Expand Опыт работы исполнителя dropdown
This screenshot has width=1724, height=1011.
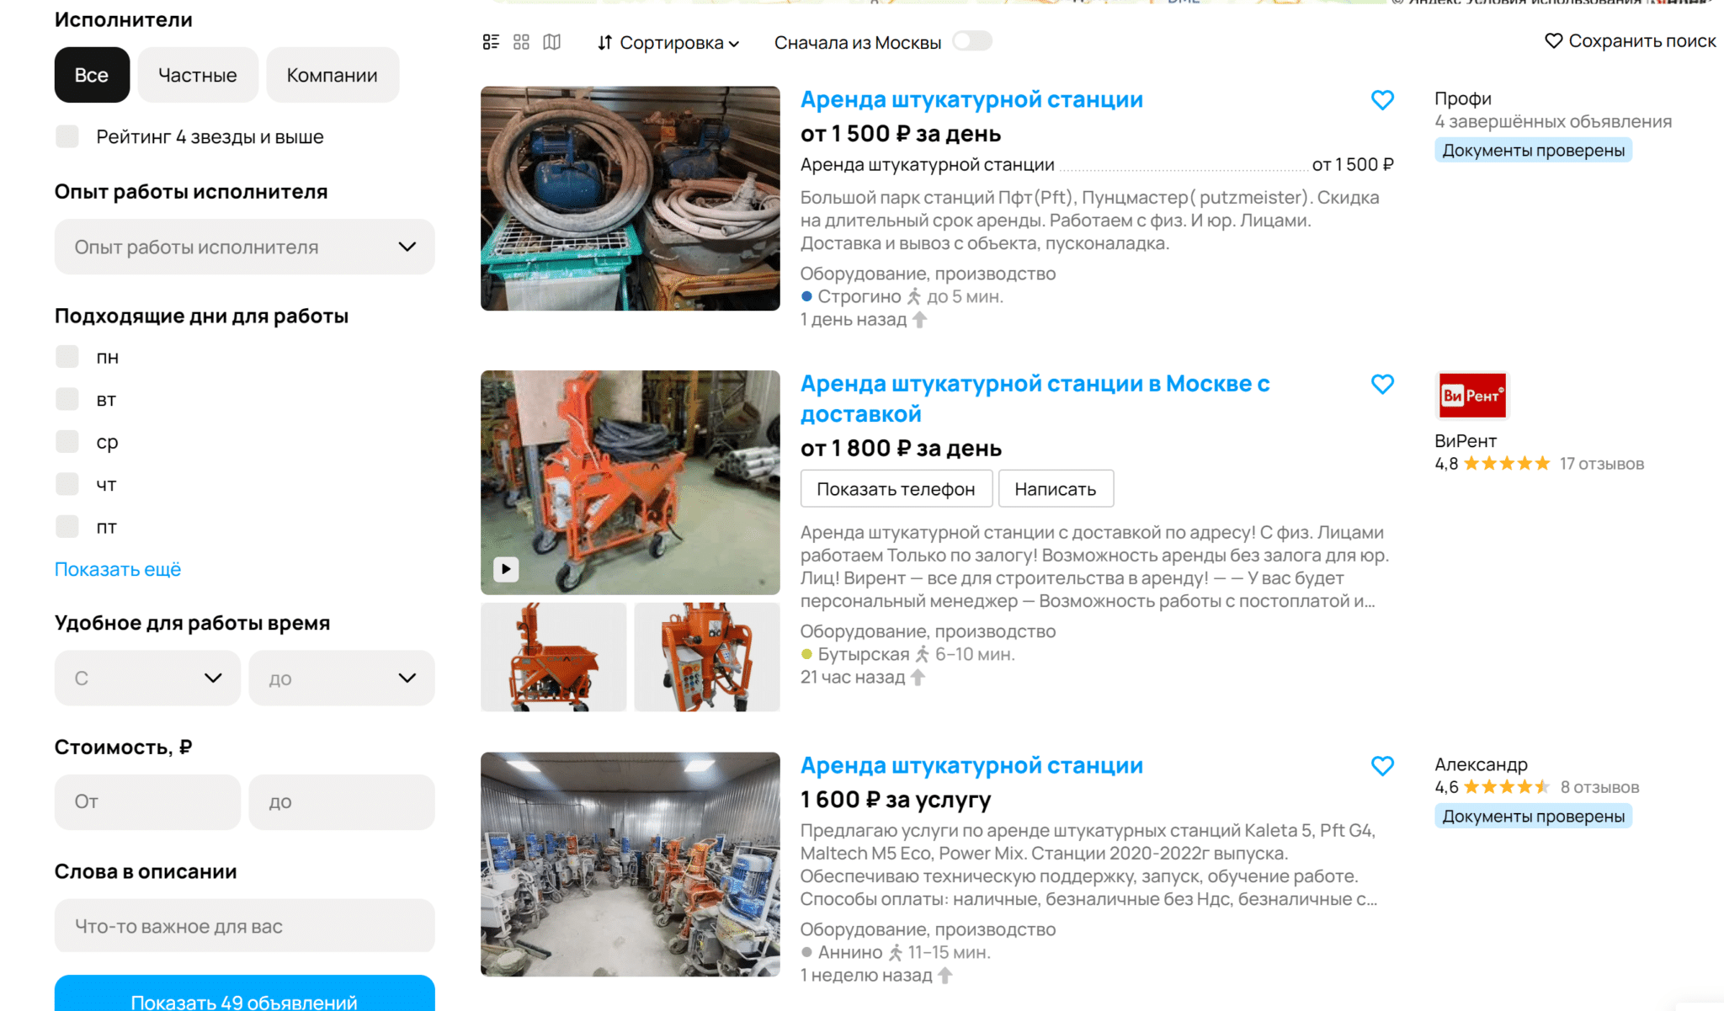tap(244, 247)
